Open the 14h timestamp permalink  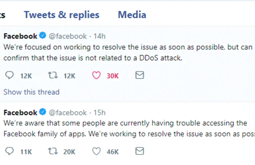99,36
